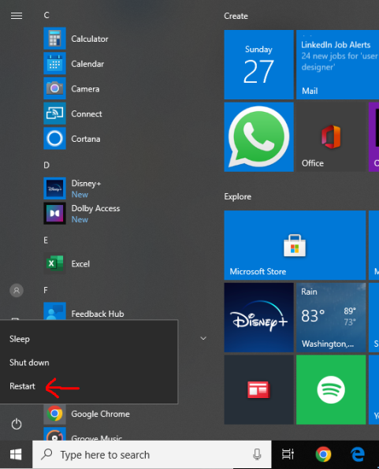The image size is (379, 469).
Task: Open the Excel app icon
Action: coord(54,263)
